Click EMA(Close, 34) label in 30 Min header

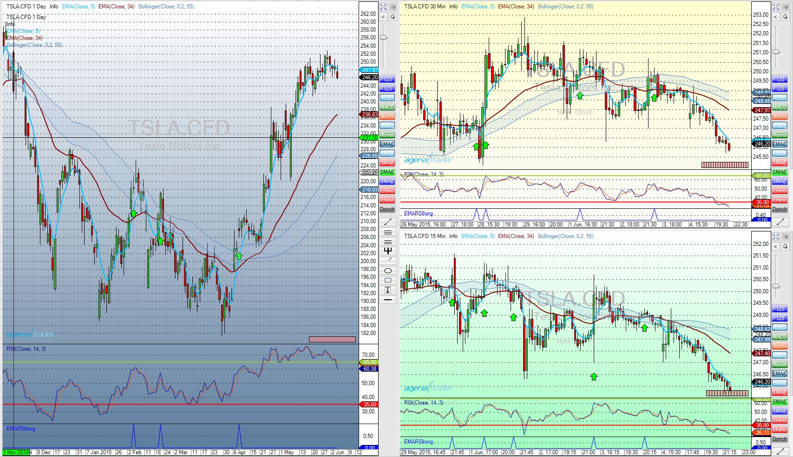516,6
